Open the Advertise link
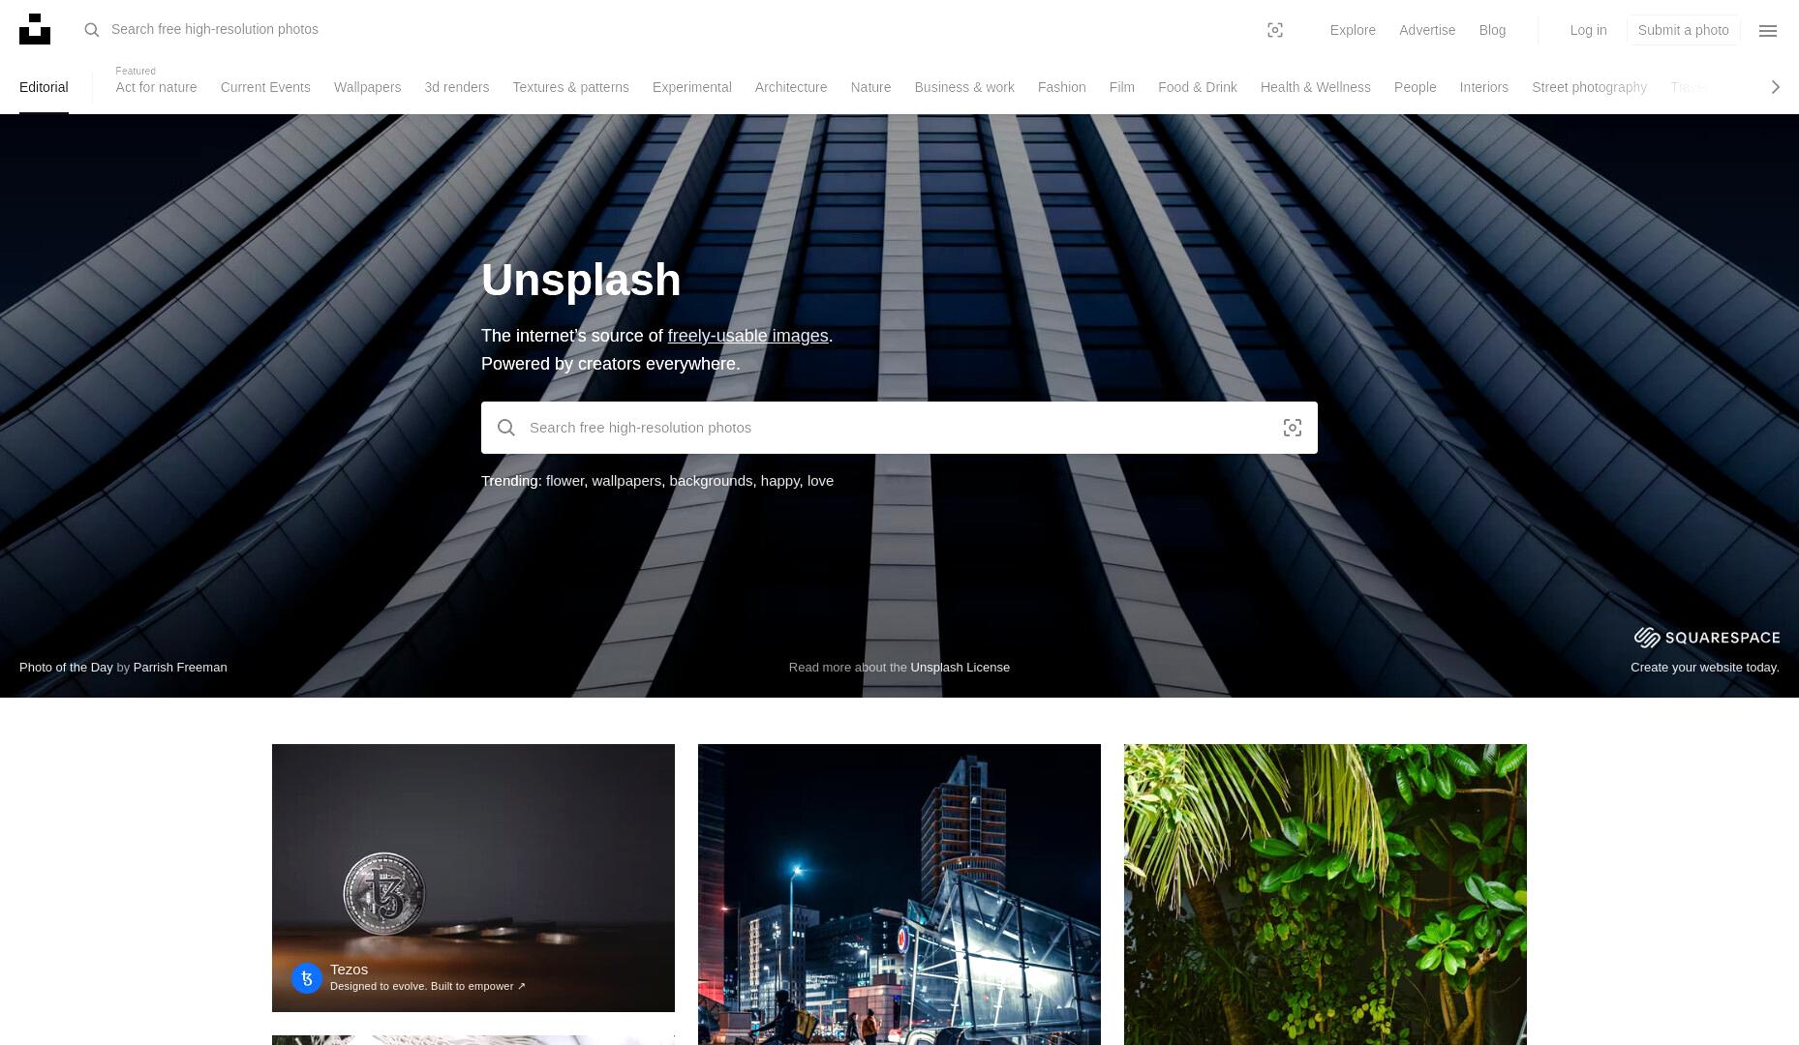 pos(1427,30)
